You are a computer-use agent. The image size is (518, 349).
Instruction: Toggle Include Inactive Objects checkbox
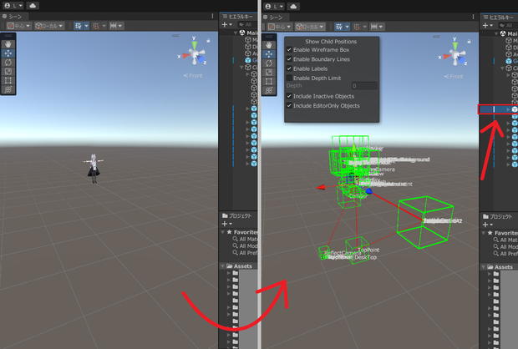tap(289, 96)
